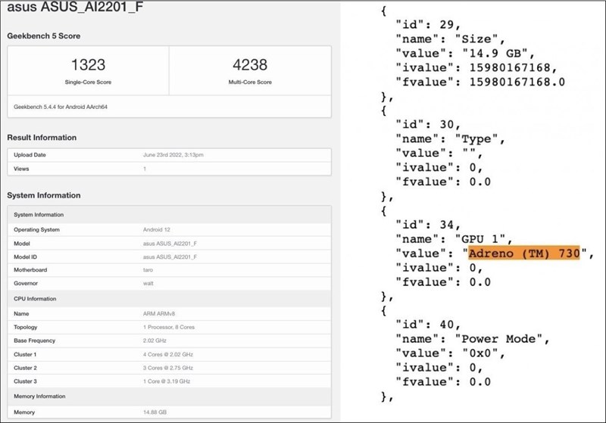Click the Views row
The height and width of the screenshot is (423, 606).
pyautogui.click(x=168, y=169)
